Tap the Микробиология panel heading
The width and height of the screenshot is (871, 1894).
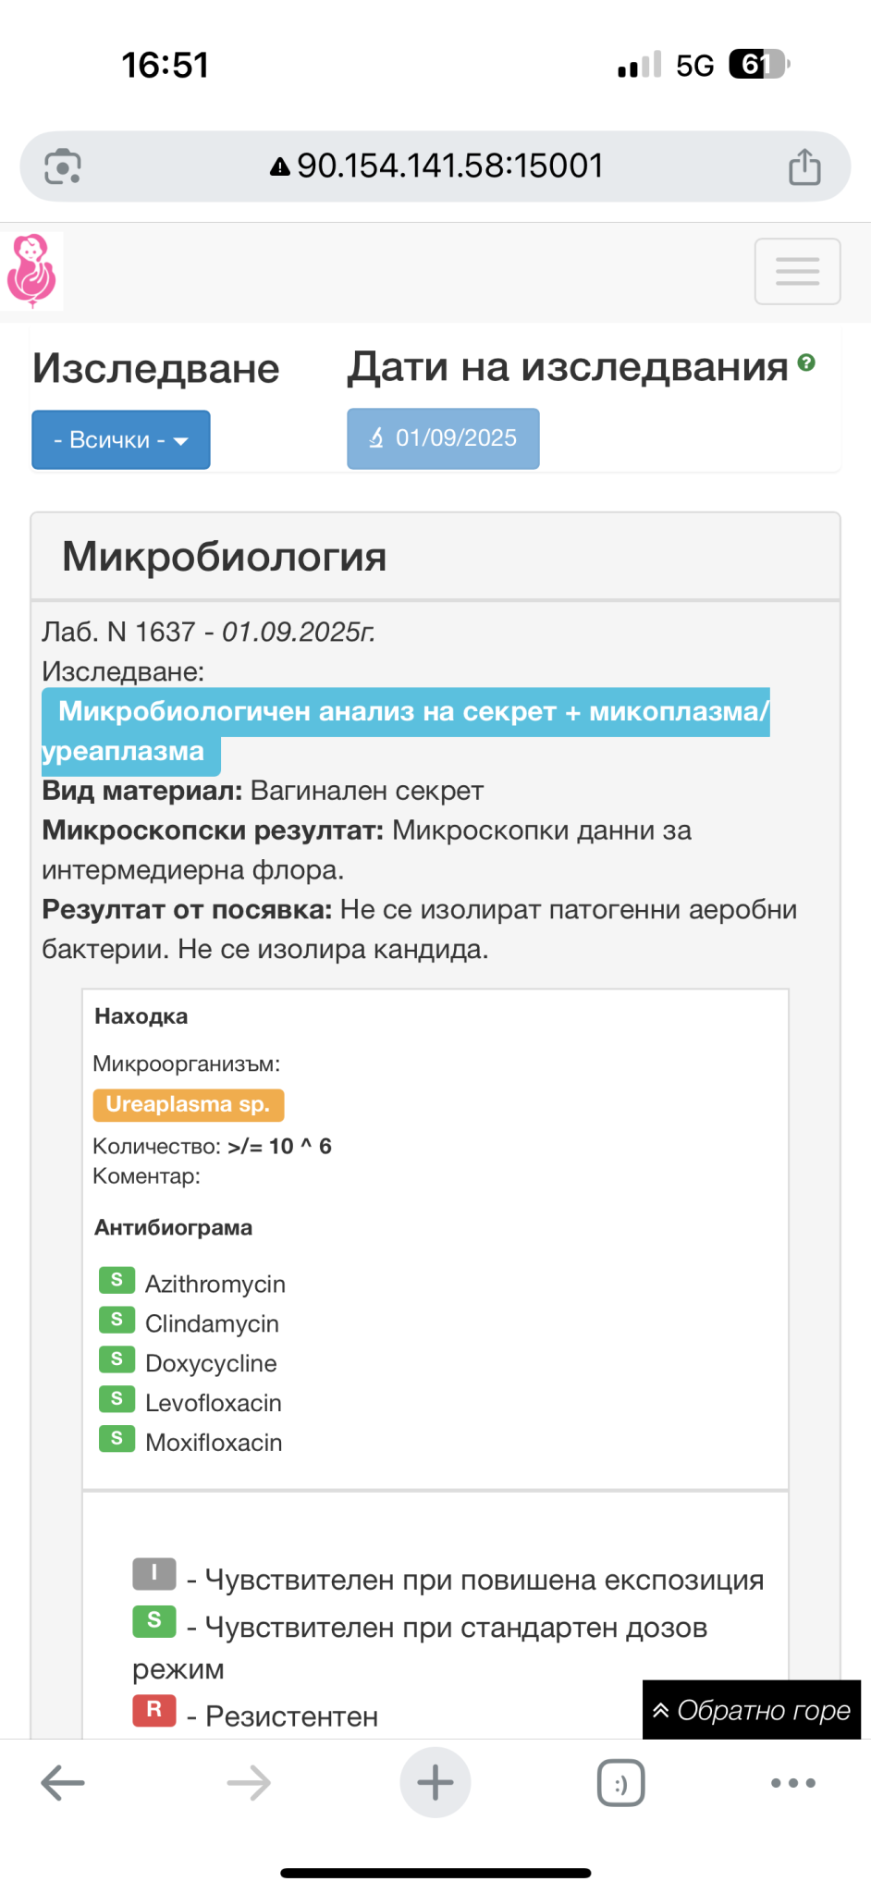(224, 557)
